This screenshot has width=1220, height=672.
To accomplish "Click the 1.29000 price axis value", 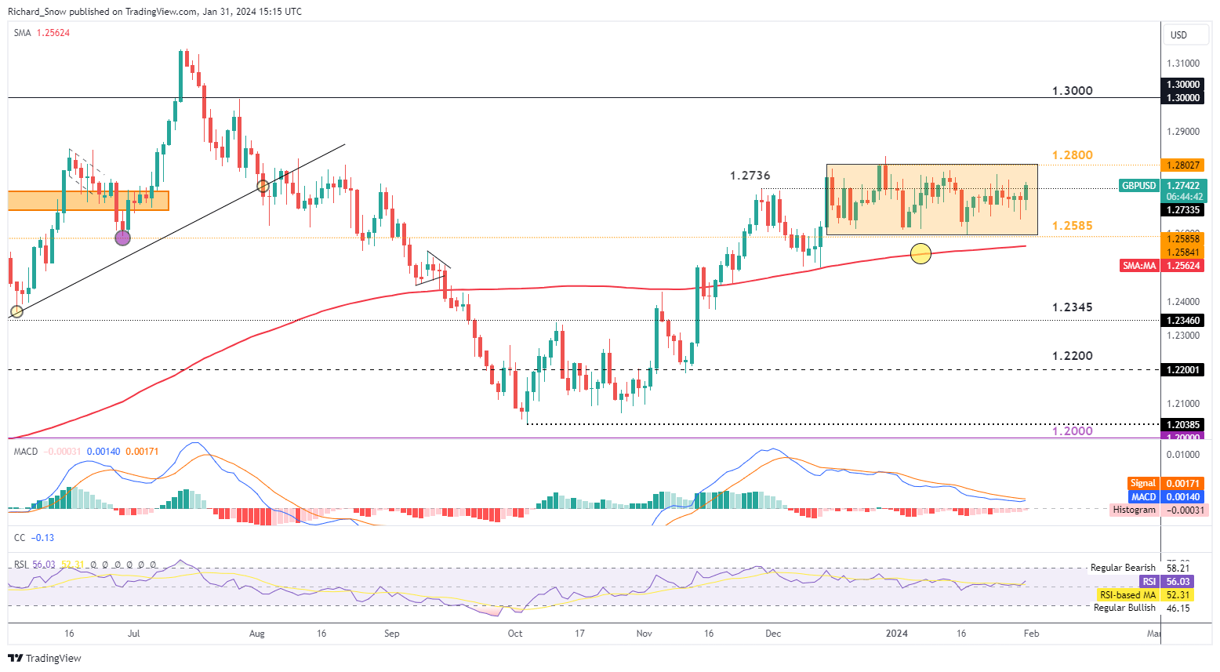I will [1182, 132].
